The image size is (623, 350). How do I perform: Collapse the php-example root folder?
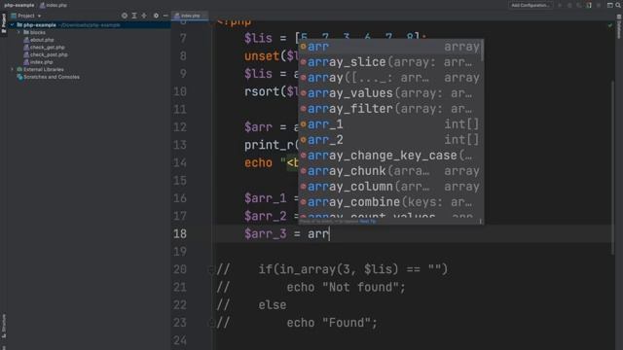[x=13, y=25]
